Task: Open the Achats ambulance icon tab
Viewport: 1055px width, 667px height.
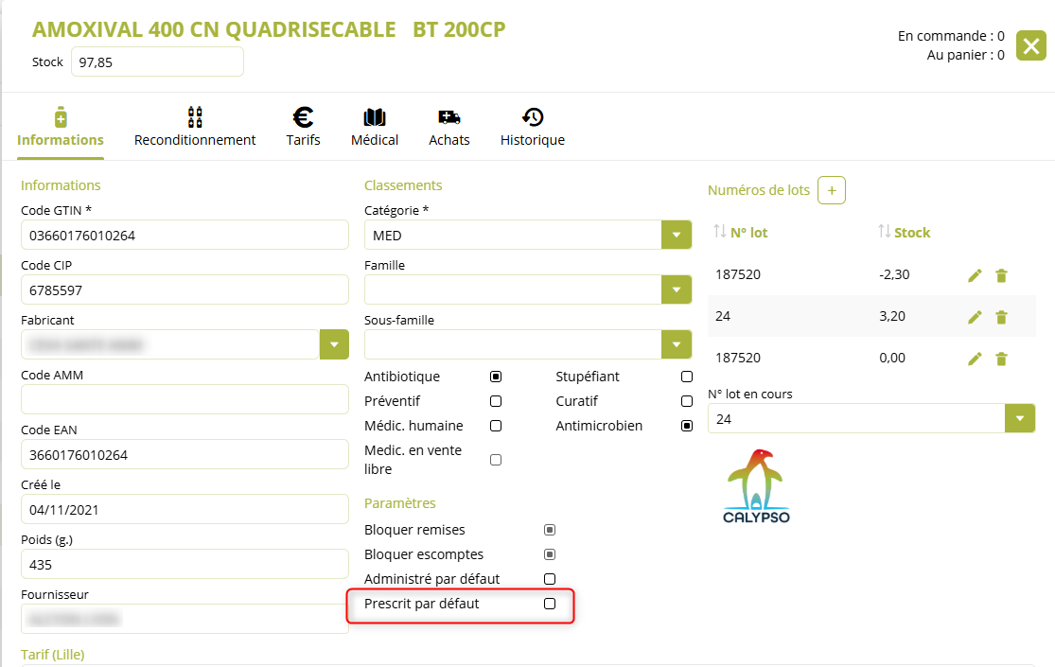Action: (448, 127)
